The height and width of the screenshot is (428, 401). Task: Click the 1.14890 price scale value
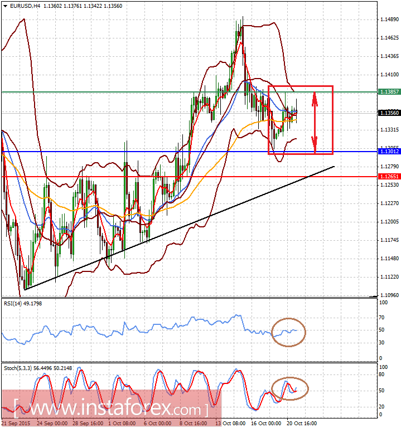click(x=389, y=20)
